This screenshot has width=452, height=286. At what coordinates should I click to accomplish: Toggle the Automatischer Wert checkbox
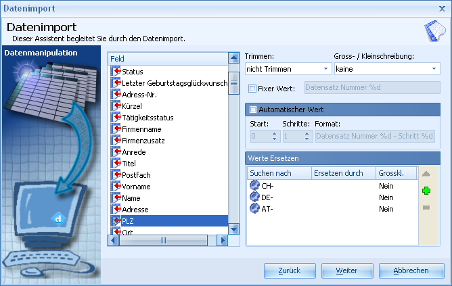[x=253, y=110]
